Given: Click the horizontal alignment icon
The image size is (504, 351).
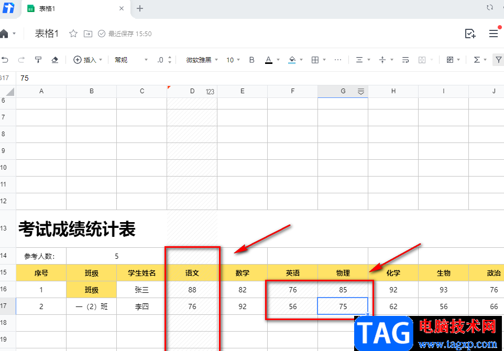Looking at the screenshot, I should (x=359, y=60).
